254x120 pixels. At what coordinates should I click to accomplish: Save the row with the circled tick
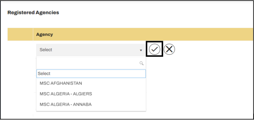155,49
